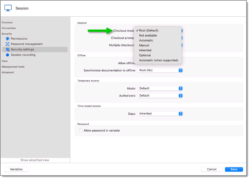Open the Temporary access Mode dropdown
The image size is (250, 179).
[160, 88]
